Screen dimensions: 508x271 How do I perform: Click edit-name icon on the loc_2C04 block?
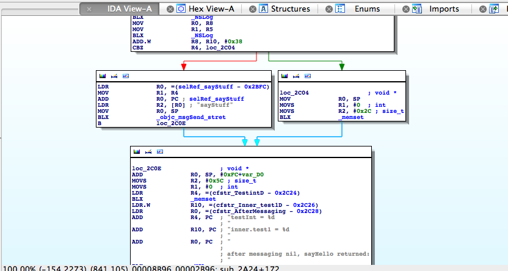[296, 76]
